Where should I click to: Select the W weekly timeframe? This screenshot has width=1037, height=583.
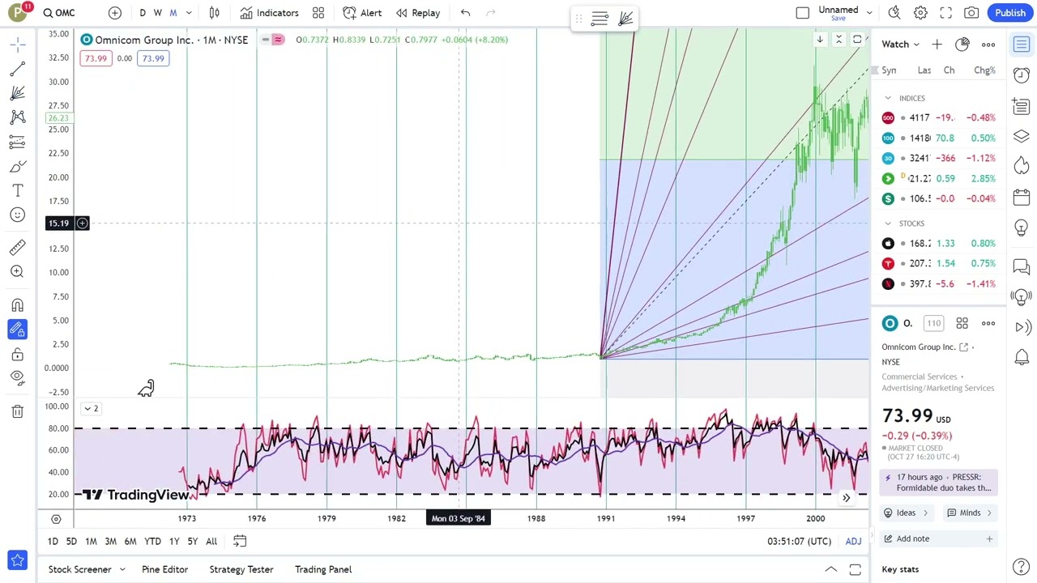[158, 13]
